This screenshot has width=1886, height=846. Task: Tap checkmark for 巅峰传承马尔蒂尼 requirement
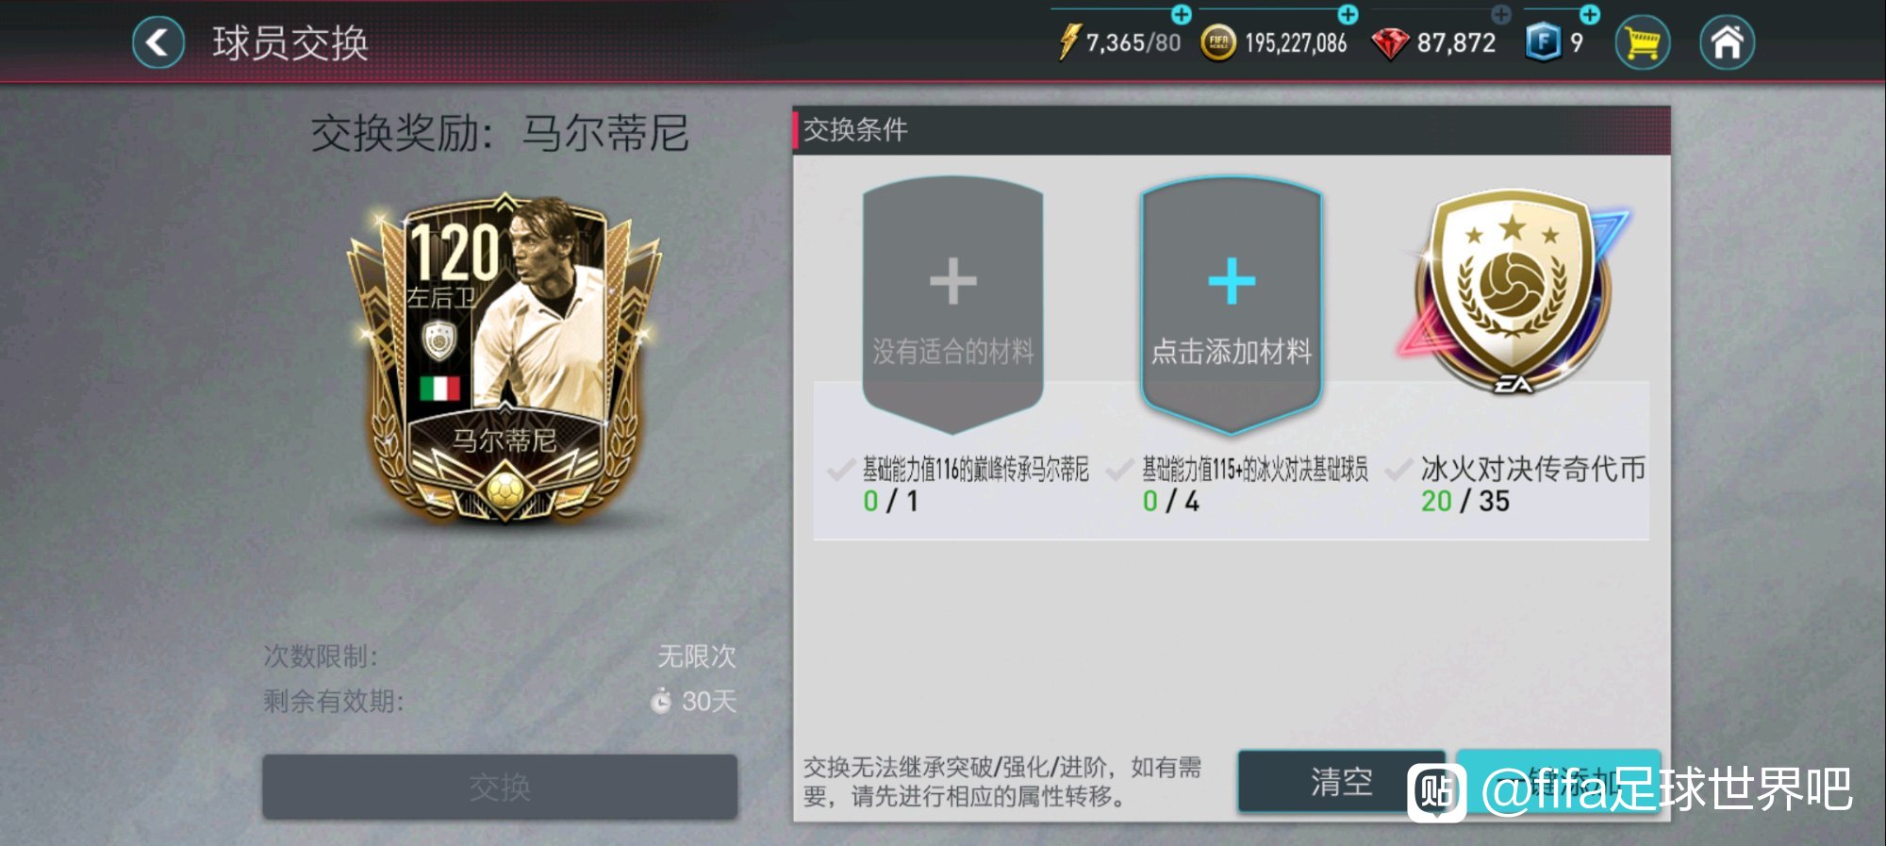point(840,470)
